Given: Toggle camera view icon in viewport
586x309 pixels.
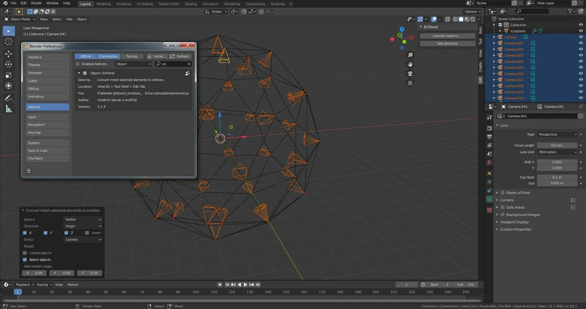Looking at the screenshot, I should pos(410,74).
